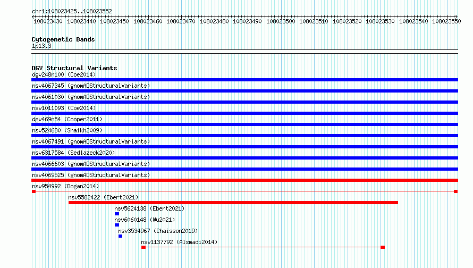This screenshot has height=268, width=473.
Task: Open the nsv954992 (Dogan2014) label
Action: point(65,186)
